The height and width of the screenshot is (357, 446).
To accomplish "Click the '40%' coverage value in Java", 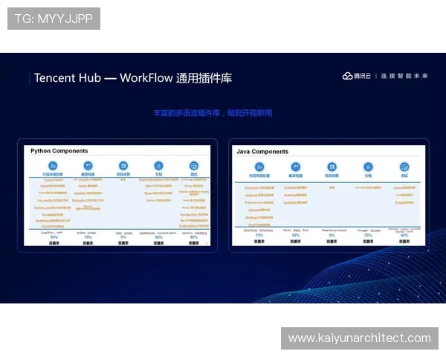I will 404,235.
